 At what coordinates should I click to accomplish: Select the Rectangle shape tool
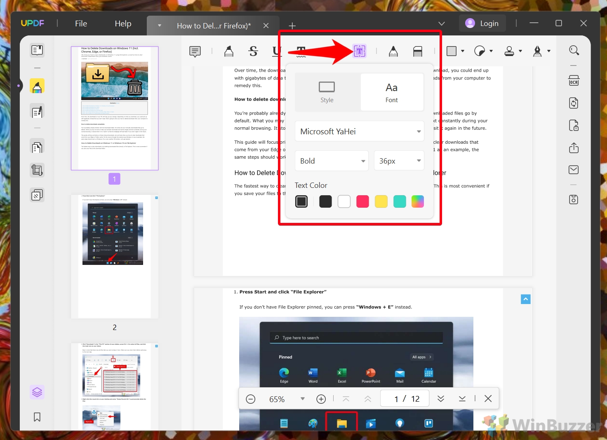(452, 51)
